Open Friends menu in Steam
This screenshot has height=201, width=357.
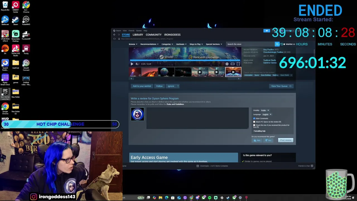tap(131, 31)
